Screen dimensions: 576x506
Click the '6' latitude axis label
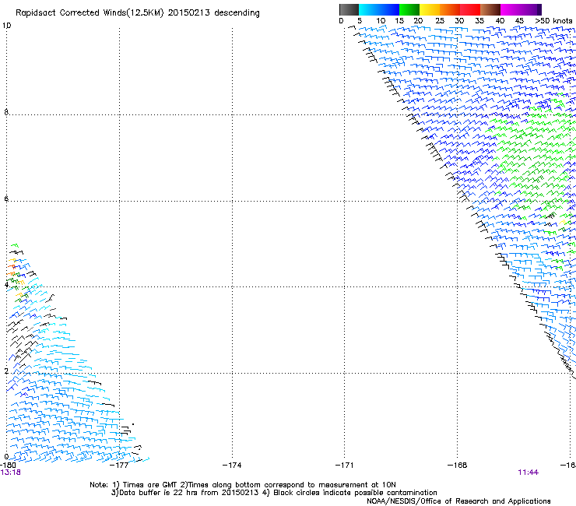(x=6, y=199)
